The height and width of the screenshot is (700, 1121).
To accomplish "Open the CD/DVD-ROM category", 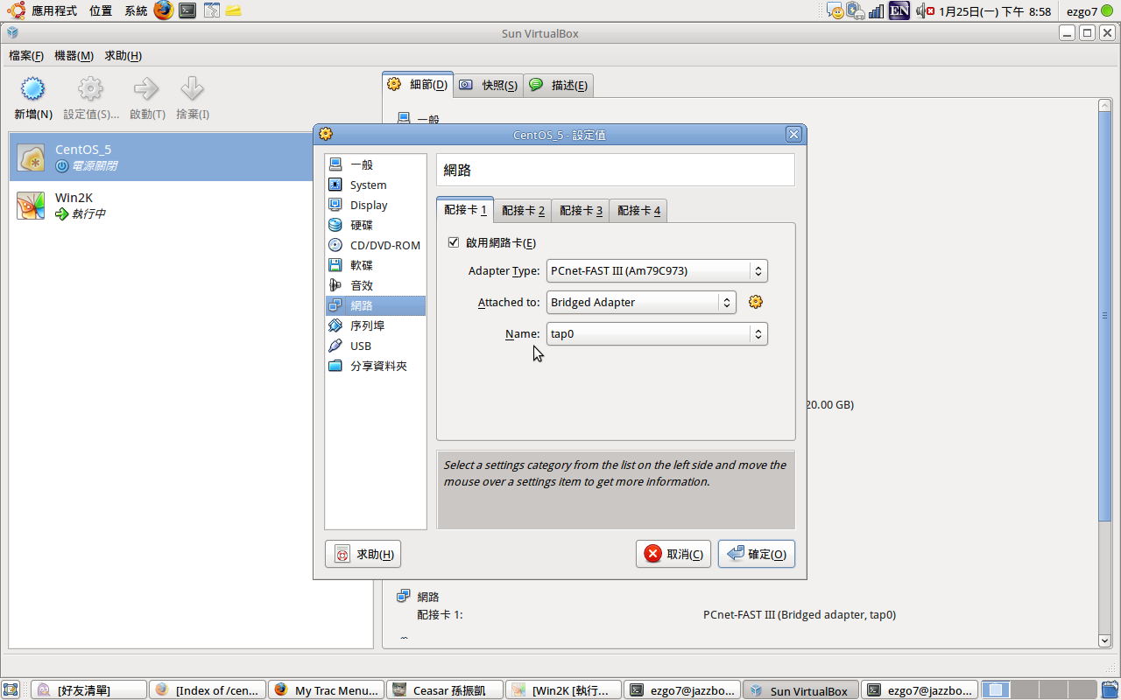I will pos(375,245).
